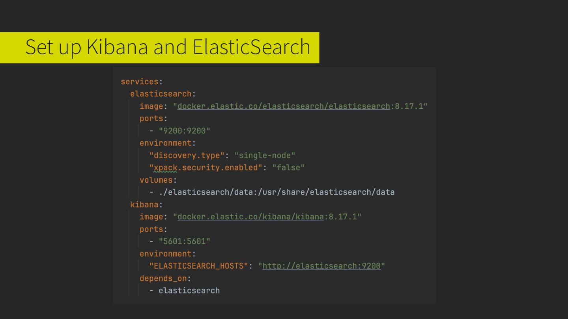Screen dimensions: 568x319
Task: Click the "single-node" value
Action: [265, 155]
